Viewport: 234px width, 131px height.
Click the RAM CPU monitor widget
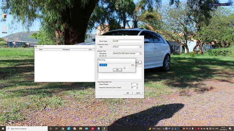point(219,5)
